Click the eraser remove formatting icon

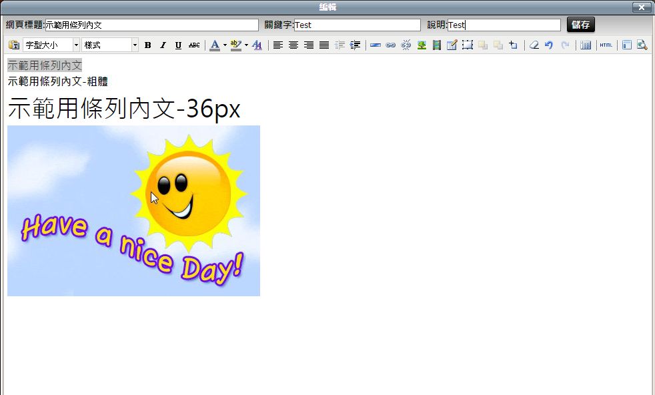point(534,45)
